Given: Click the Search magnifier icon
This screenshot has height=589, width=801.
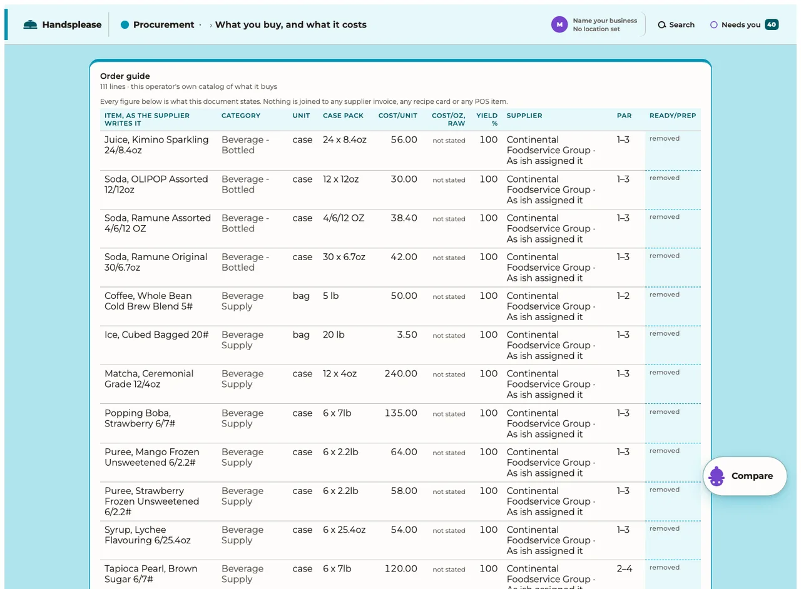Looking at the screenshot, I should (x=662, y=25).
